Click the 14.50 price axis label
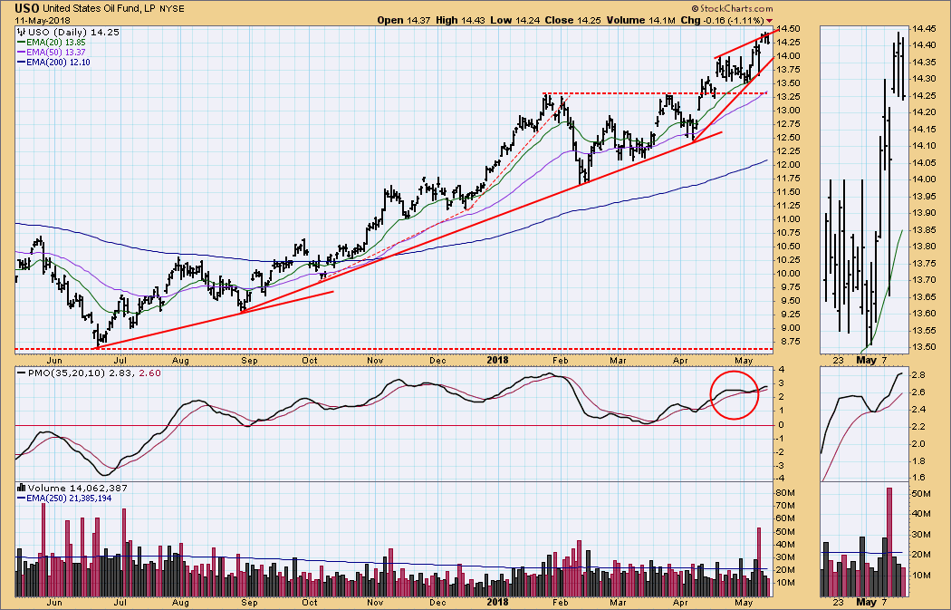 [x=791, y=28]
